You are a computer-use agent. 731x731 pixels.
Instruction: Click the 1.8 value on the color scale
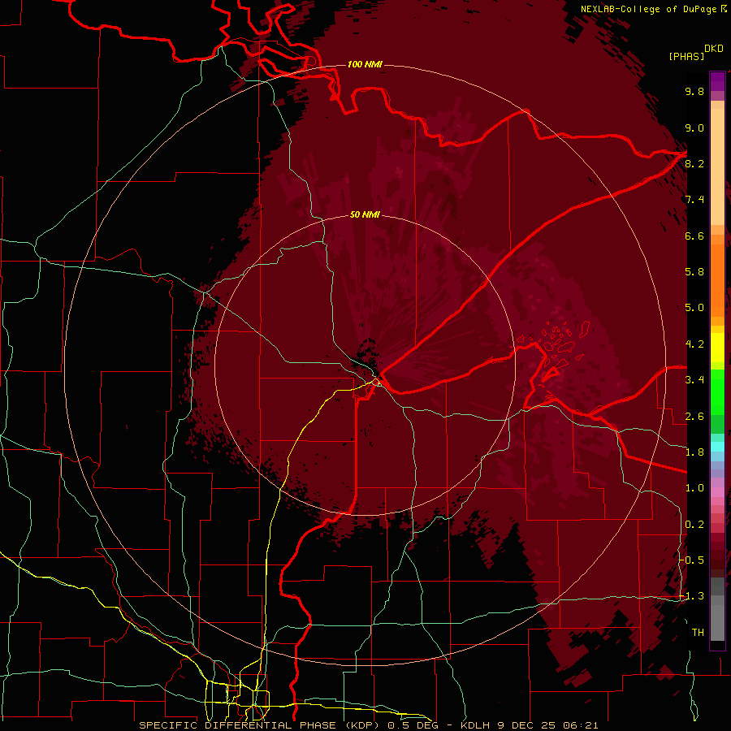694,452
